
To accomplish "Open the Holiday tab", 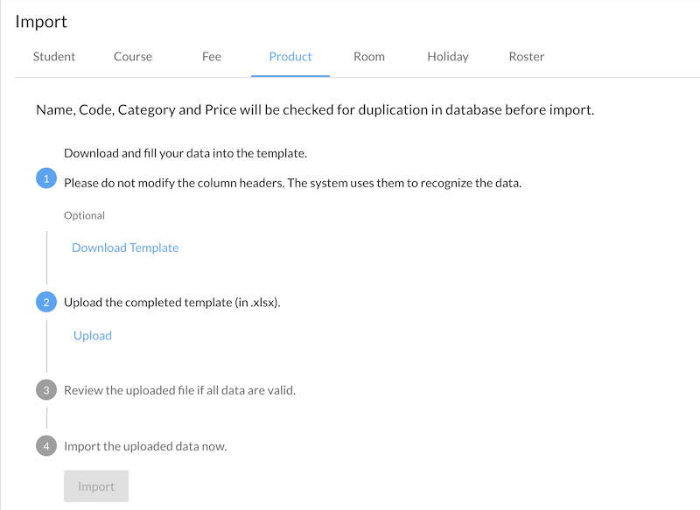I will 448,57.
